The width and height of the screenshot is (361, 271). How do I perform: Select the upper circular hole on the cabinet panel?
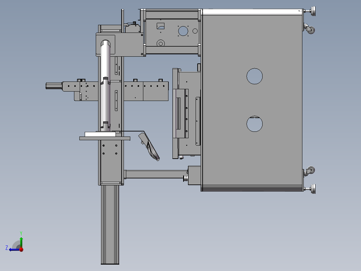[255, 76]
